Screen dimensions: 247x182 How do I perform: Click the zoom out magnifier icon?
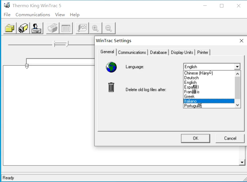coord(109,28)
